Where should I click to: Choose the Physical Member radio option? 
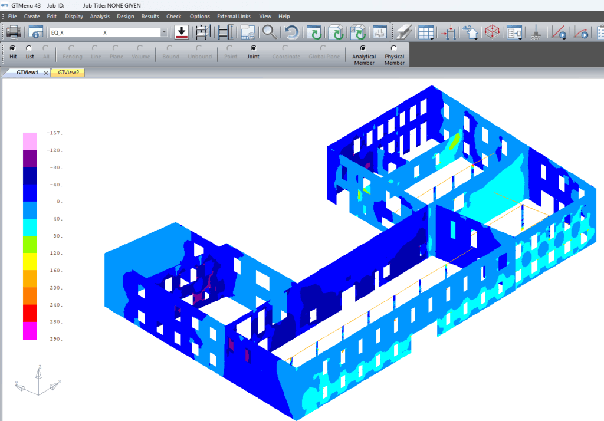coord(394,48)
